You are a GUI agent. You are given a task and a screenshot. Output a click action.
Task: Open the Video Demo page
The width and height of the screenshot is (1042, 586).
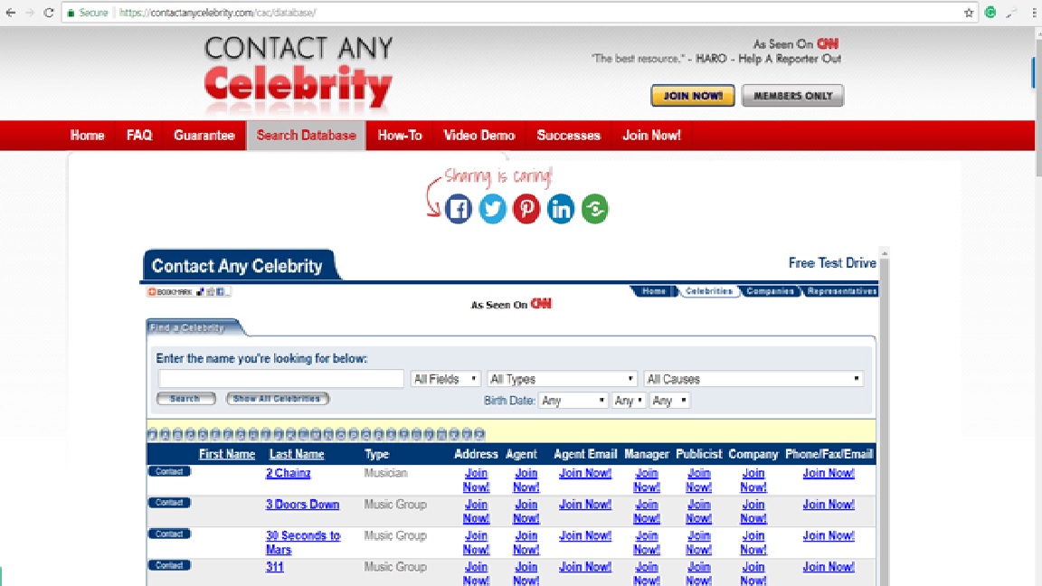479,136
